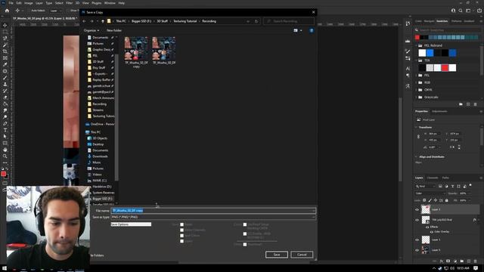Expand the RGB swatch group

[416, 82]
